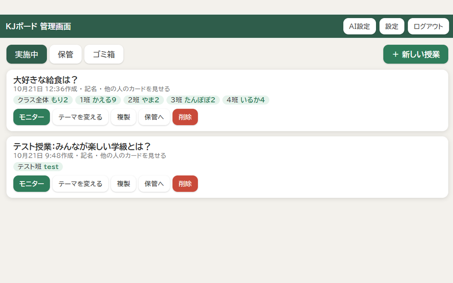453x283 pixels.
Task: Click the lesson title 大好きな給食は？
Action: 46,80
